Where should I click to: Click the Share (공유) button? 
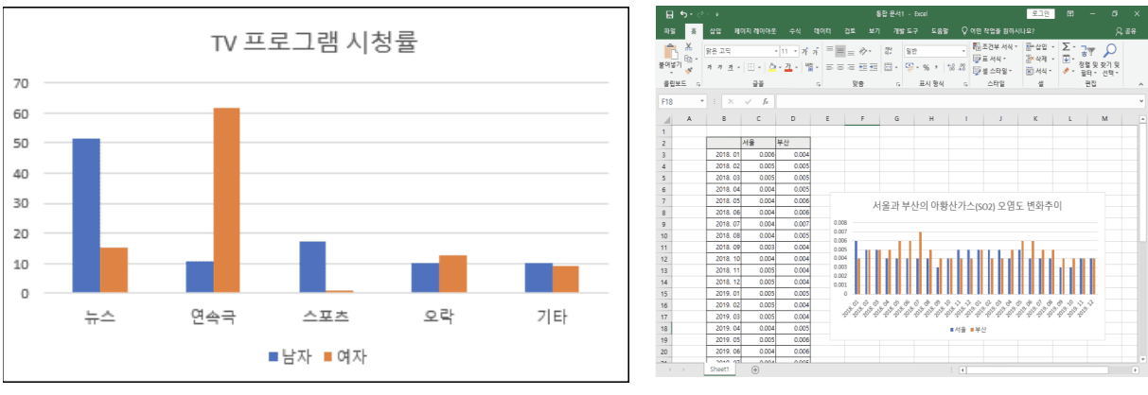click(x=1125, y=30)
